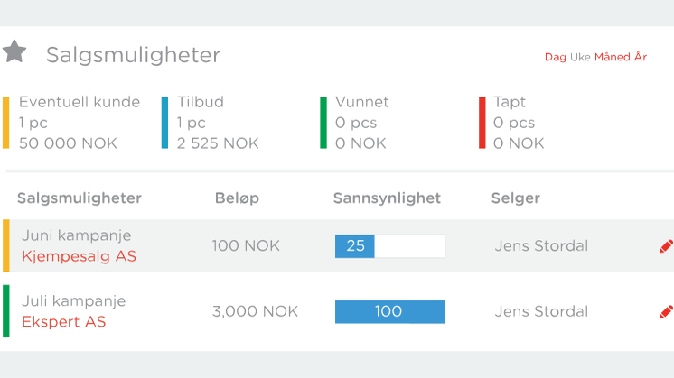Open the Juni kampanje opportunity

(77, 235)
